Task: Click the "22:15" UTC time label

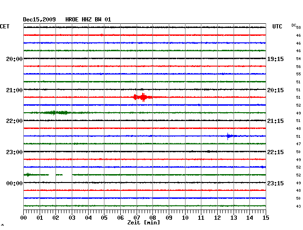Action: (x=275, y=152)
